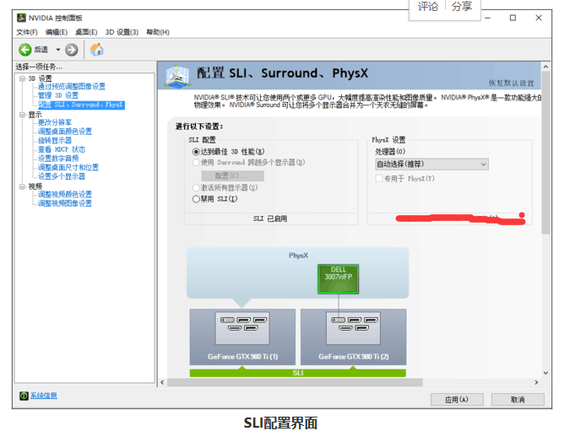Collapse the 显示 tree node
Image resolution: width=570 pixels, height=431 pixels.
point(23,115)
